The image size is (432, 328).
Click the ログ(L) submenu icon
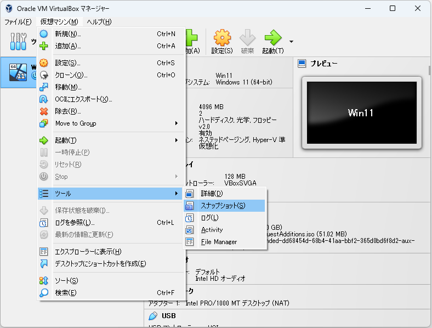[x=189, y=218]
